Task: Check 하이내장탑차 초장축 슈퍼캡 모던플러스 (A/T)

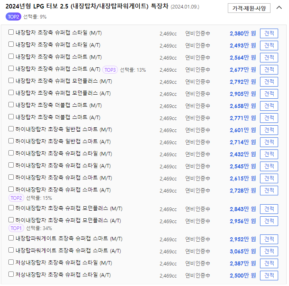Action: 11,220
